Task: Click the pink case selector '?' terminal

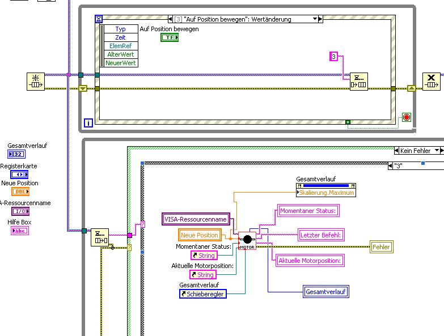Action: tap(143, 224)
